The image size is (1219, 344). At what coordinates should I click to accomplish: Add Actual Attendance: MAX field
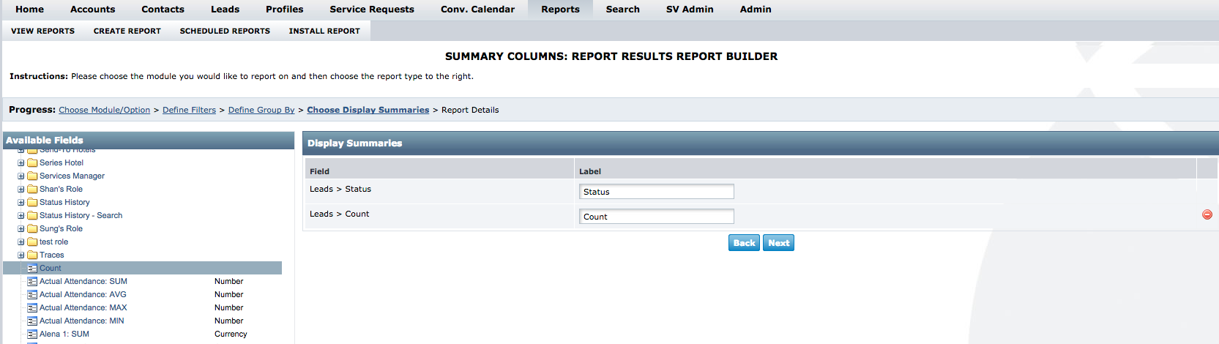point(83,307)
